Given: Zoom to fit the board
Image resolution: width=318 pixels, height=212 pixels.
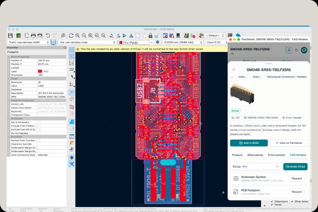Looking at the screenshot, I should [x=90, y=35].
